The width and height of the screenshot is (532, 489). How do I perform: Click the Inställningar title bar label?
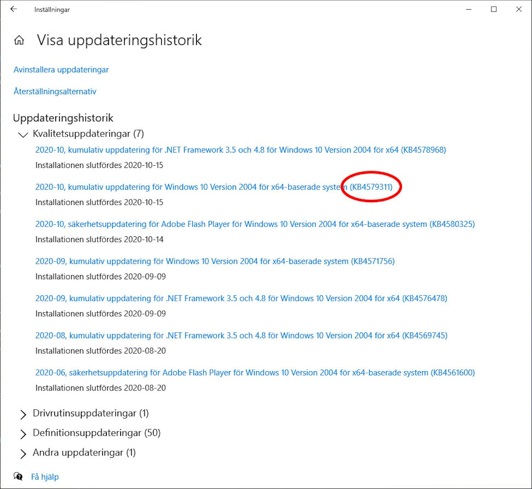point(51,10)
